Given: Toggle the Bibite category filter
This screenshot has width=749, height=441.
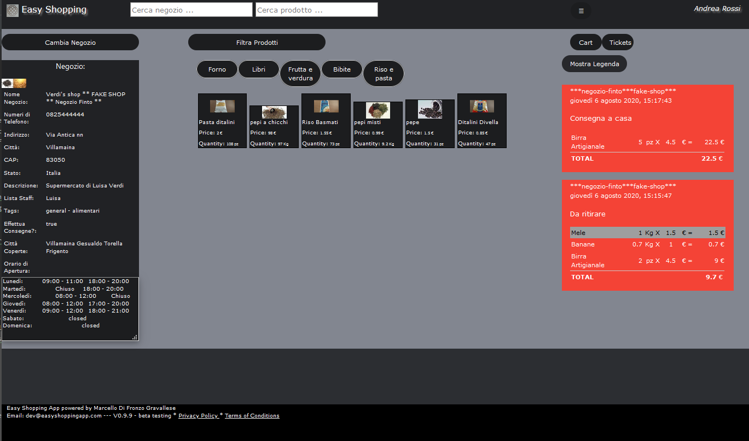Looking at the screenshot, I should point(342,69).
